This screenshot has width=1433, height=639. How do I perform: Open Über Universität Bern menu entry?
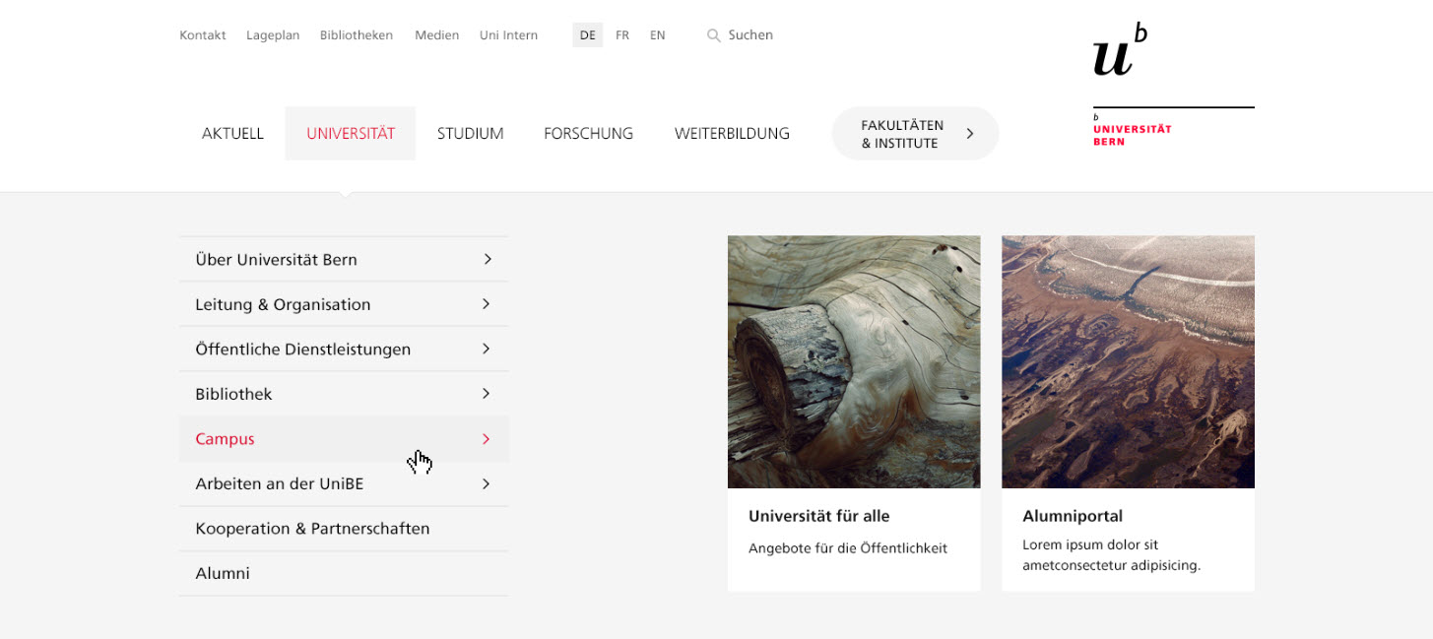click(344, 259)
